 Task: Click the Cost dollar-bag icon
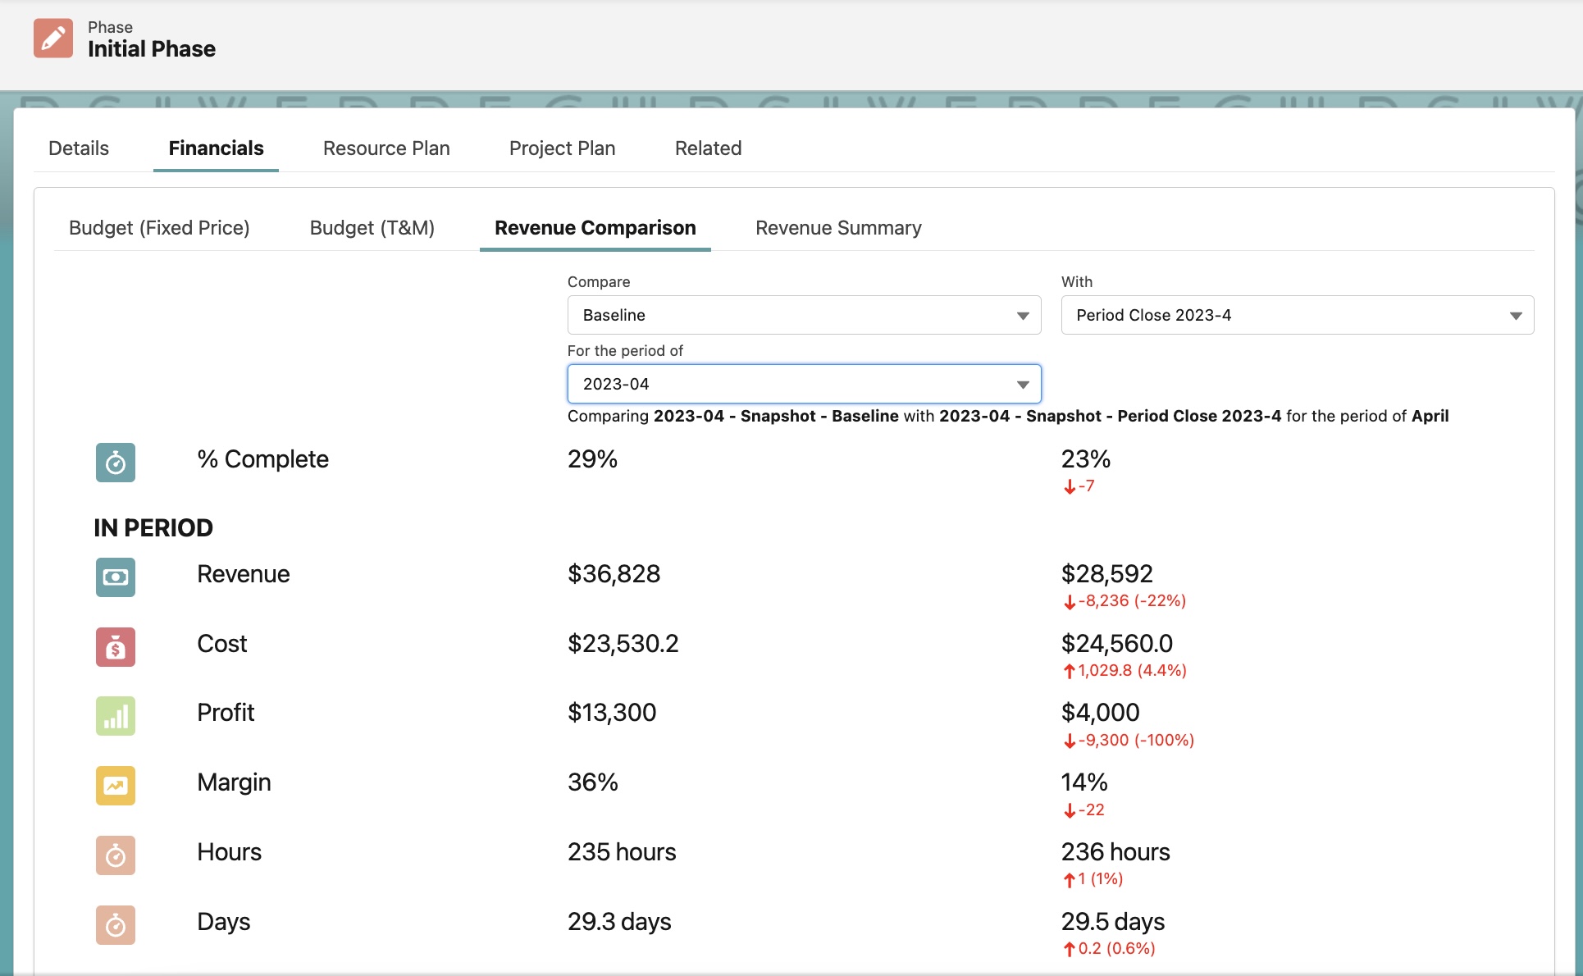[x=115, y=646]
